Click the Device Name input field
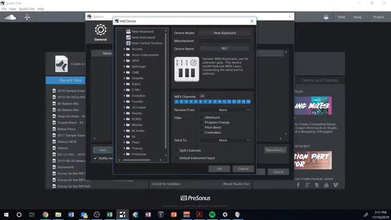Viewport: 391px width, 220px height. [224, 48]
